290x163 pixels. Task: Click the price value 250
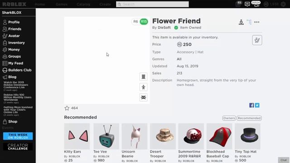point(187,44)
